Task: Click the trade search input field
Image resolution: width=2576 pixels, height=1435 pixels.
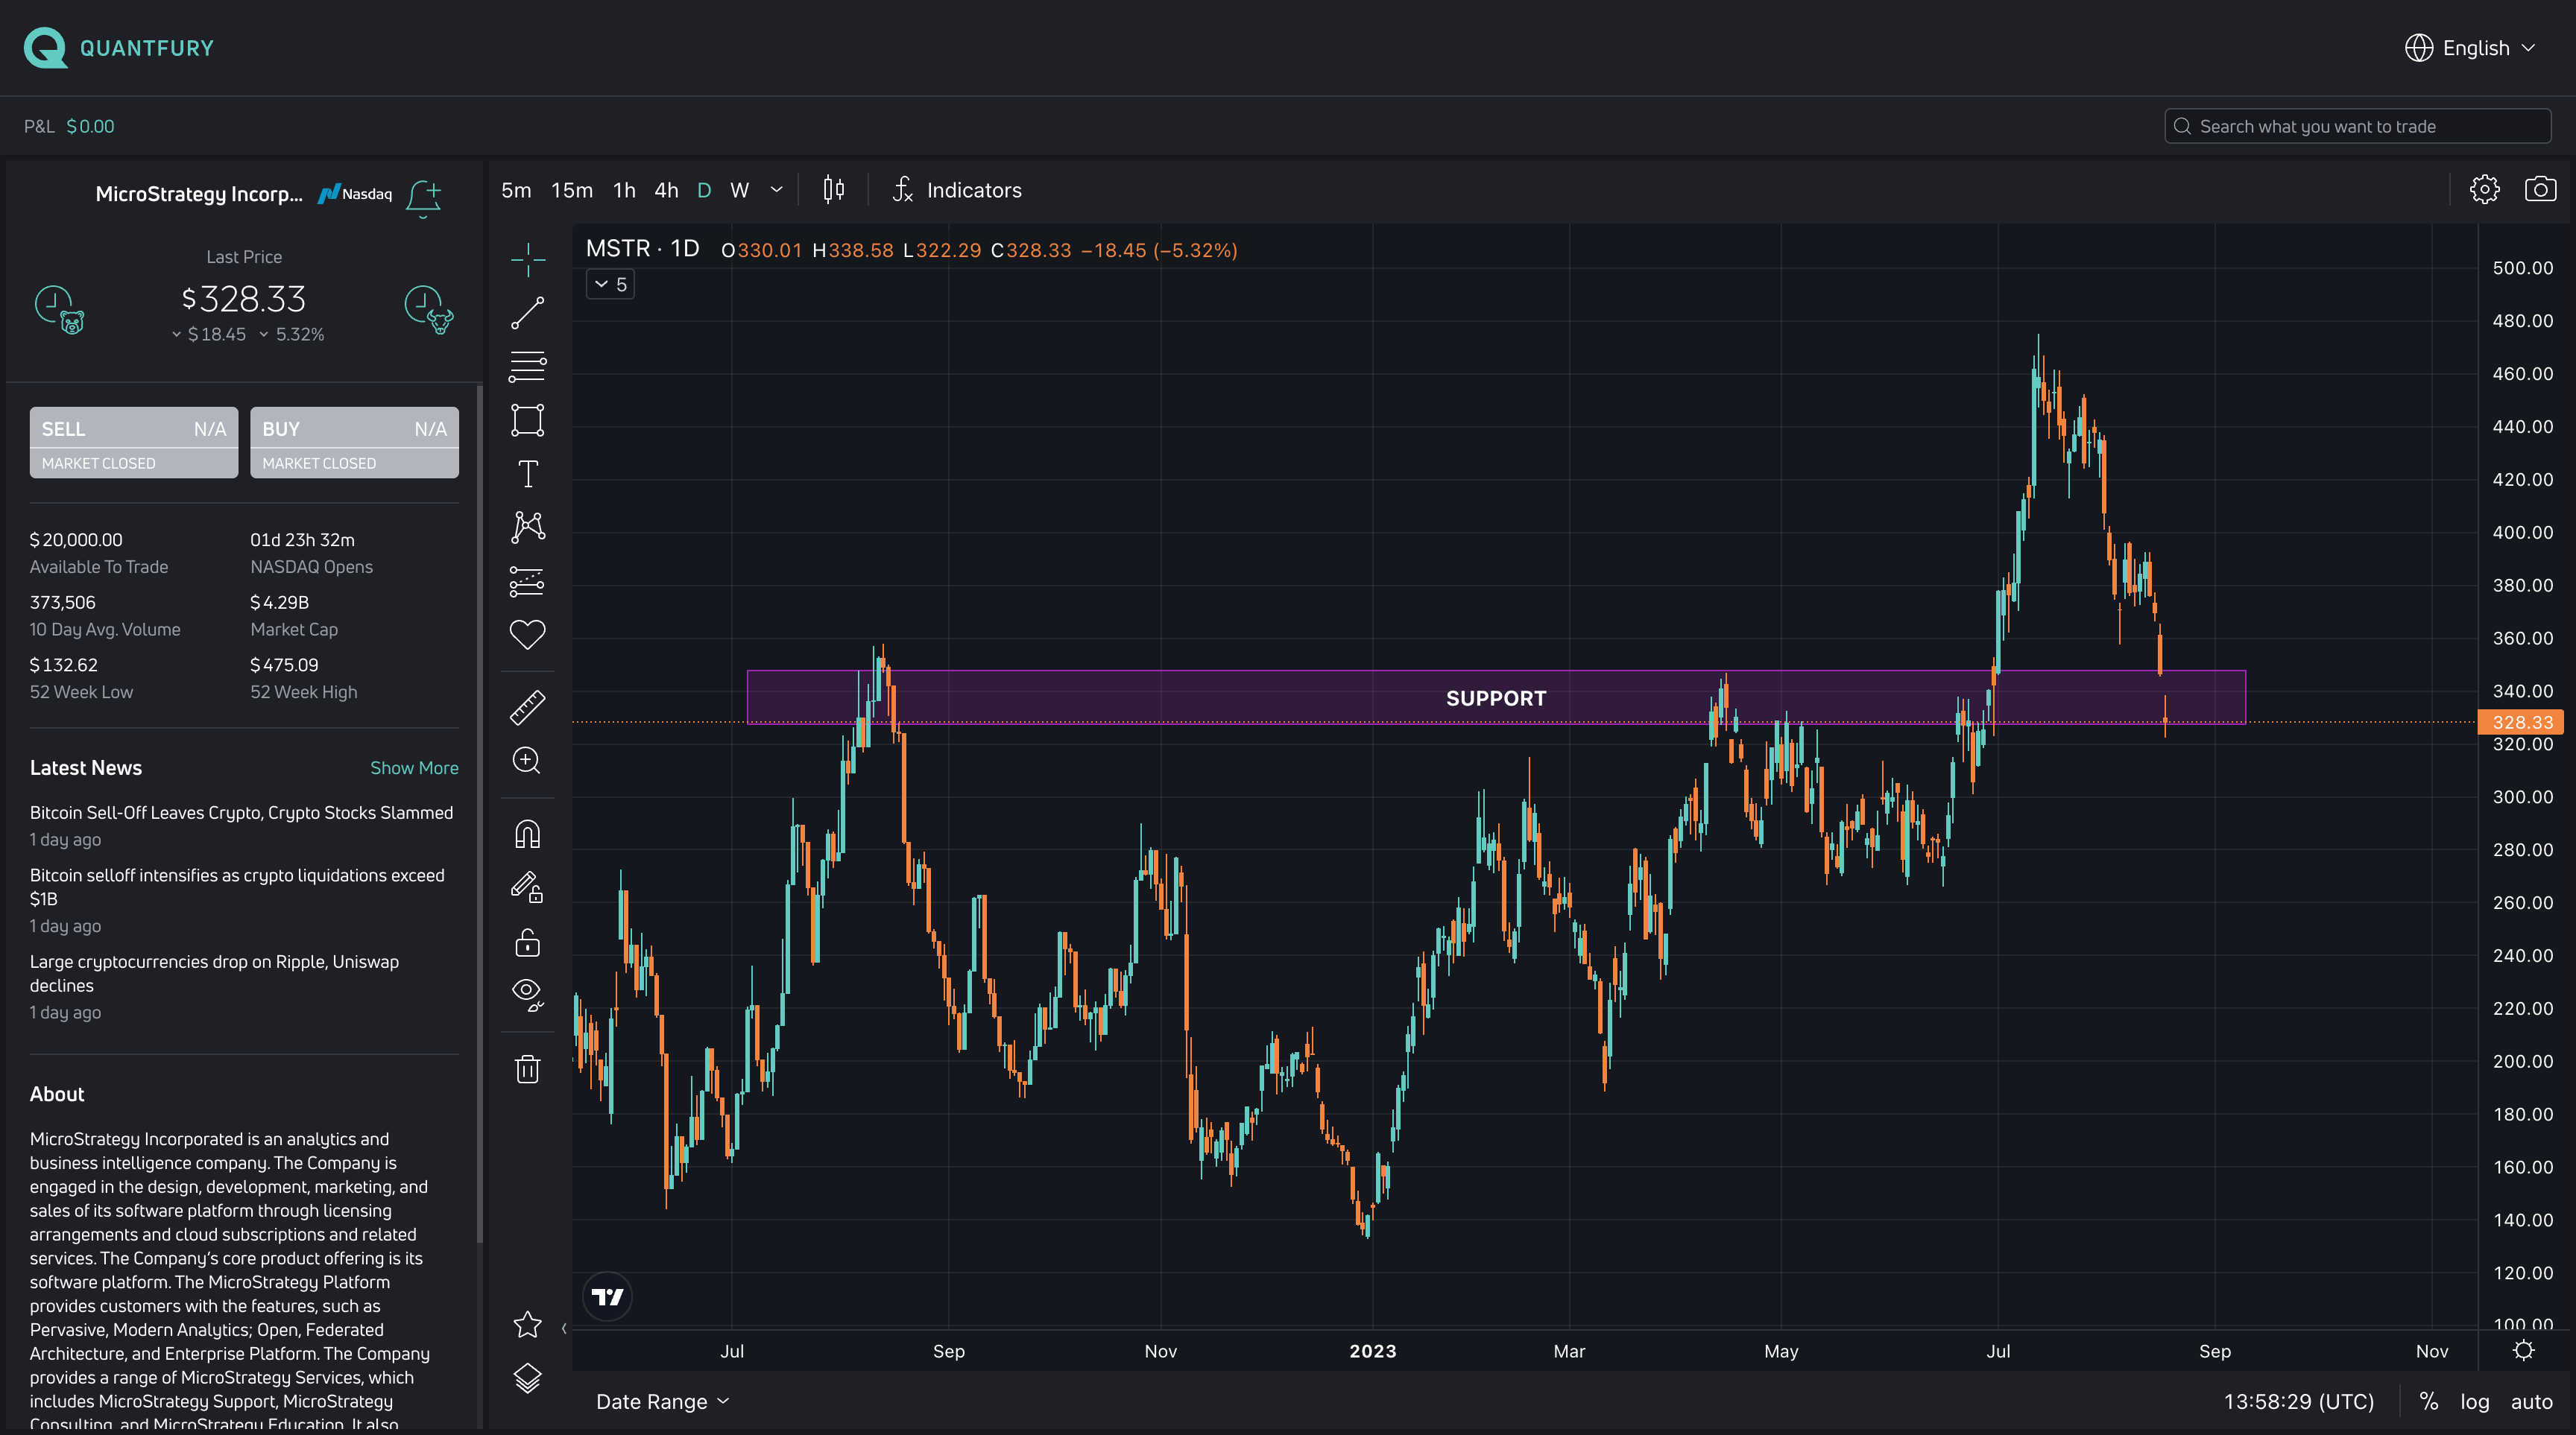Action: tap(2360, 126)
